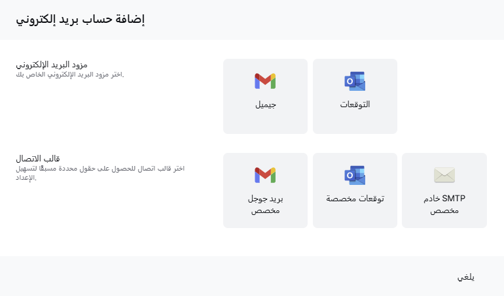The image size is (504, 296).
Task: Choose the بريد جوجل مخصص template label
Action: (x=265, y=205)
